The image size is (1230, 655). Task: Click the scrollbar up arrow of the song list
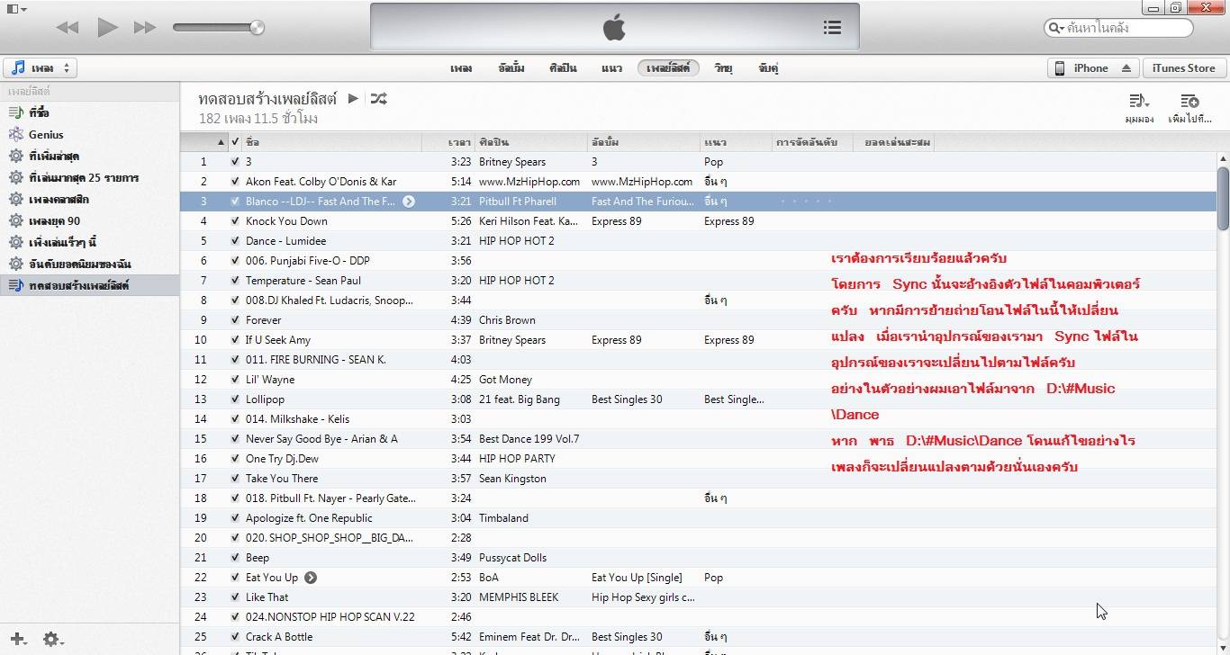(x=1223, y=159)
